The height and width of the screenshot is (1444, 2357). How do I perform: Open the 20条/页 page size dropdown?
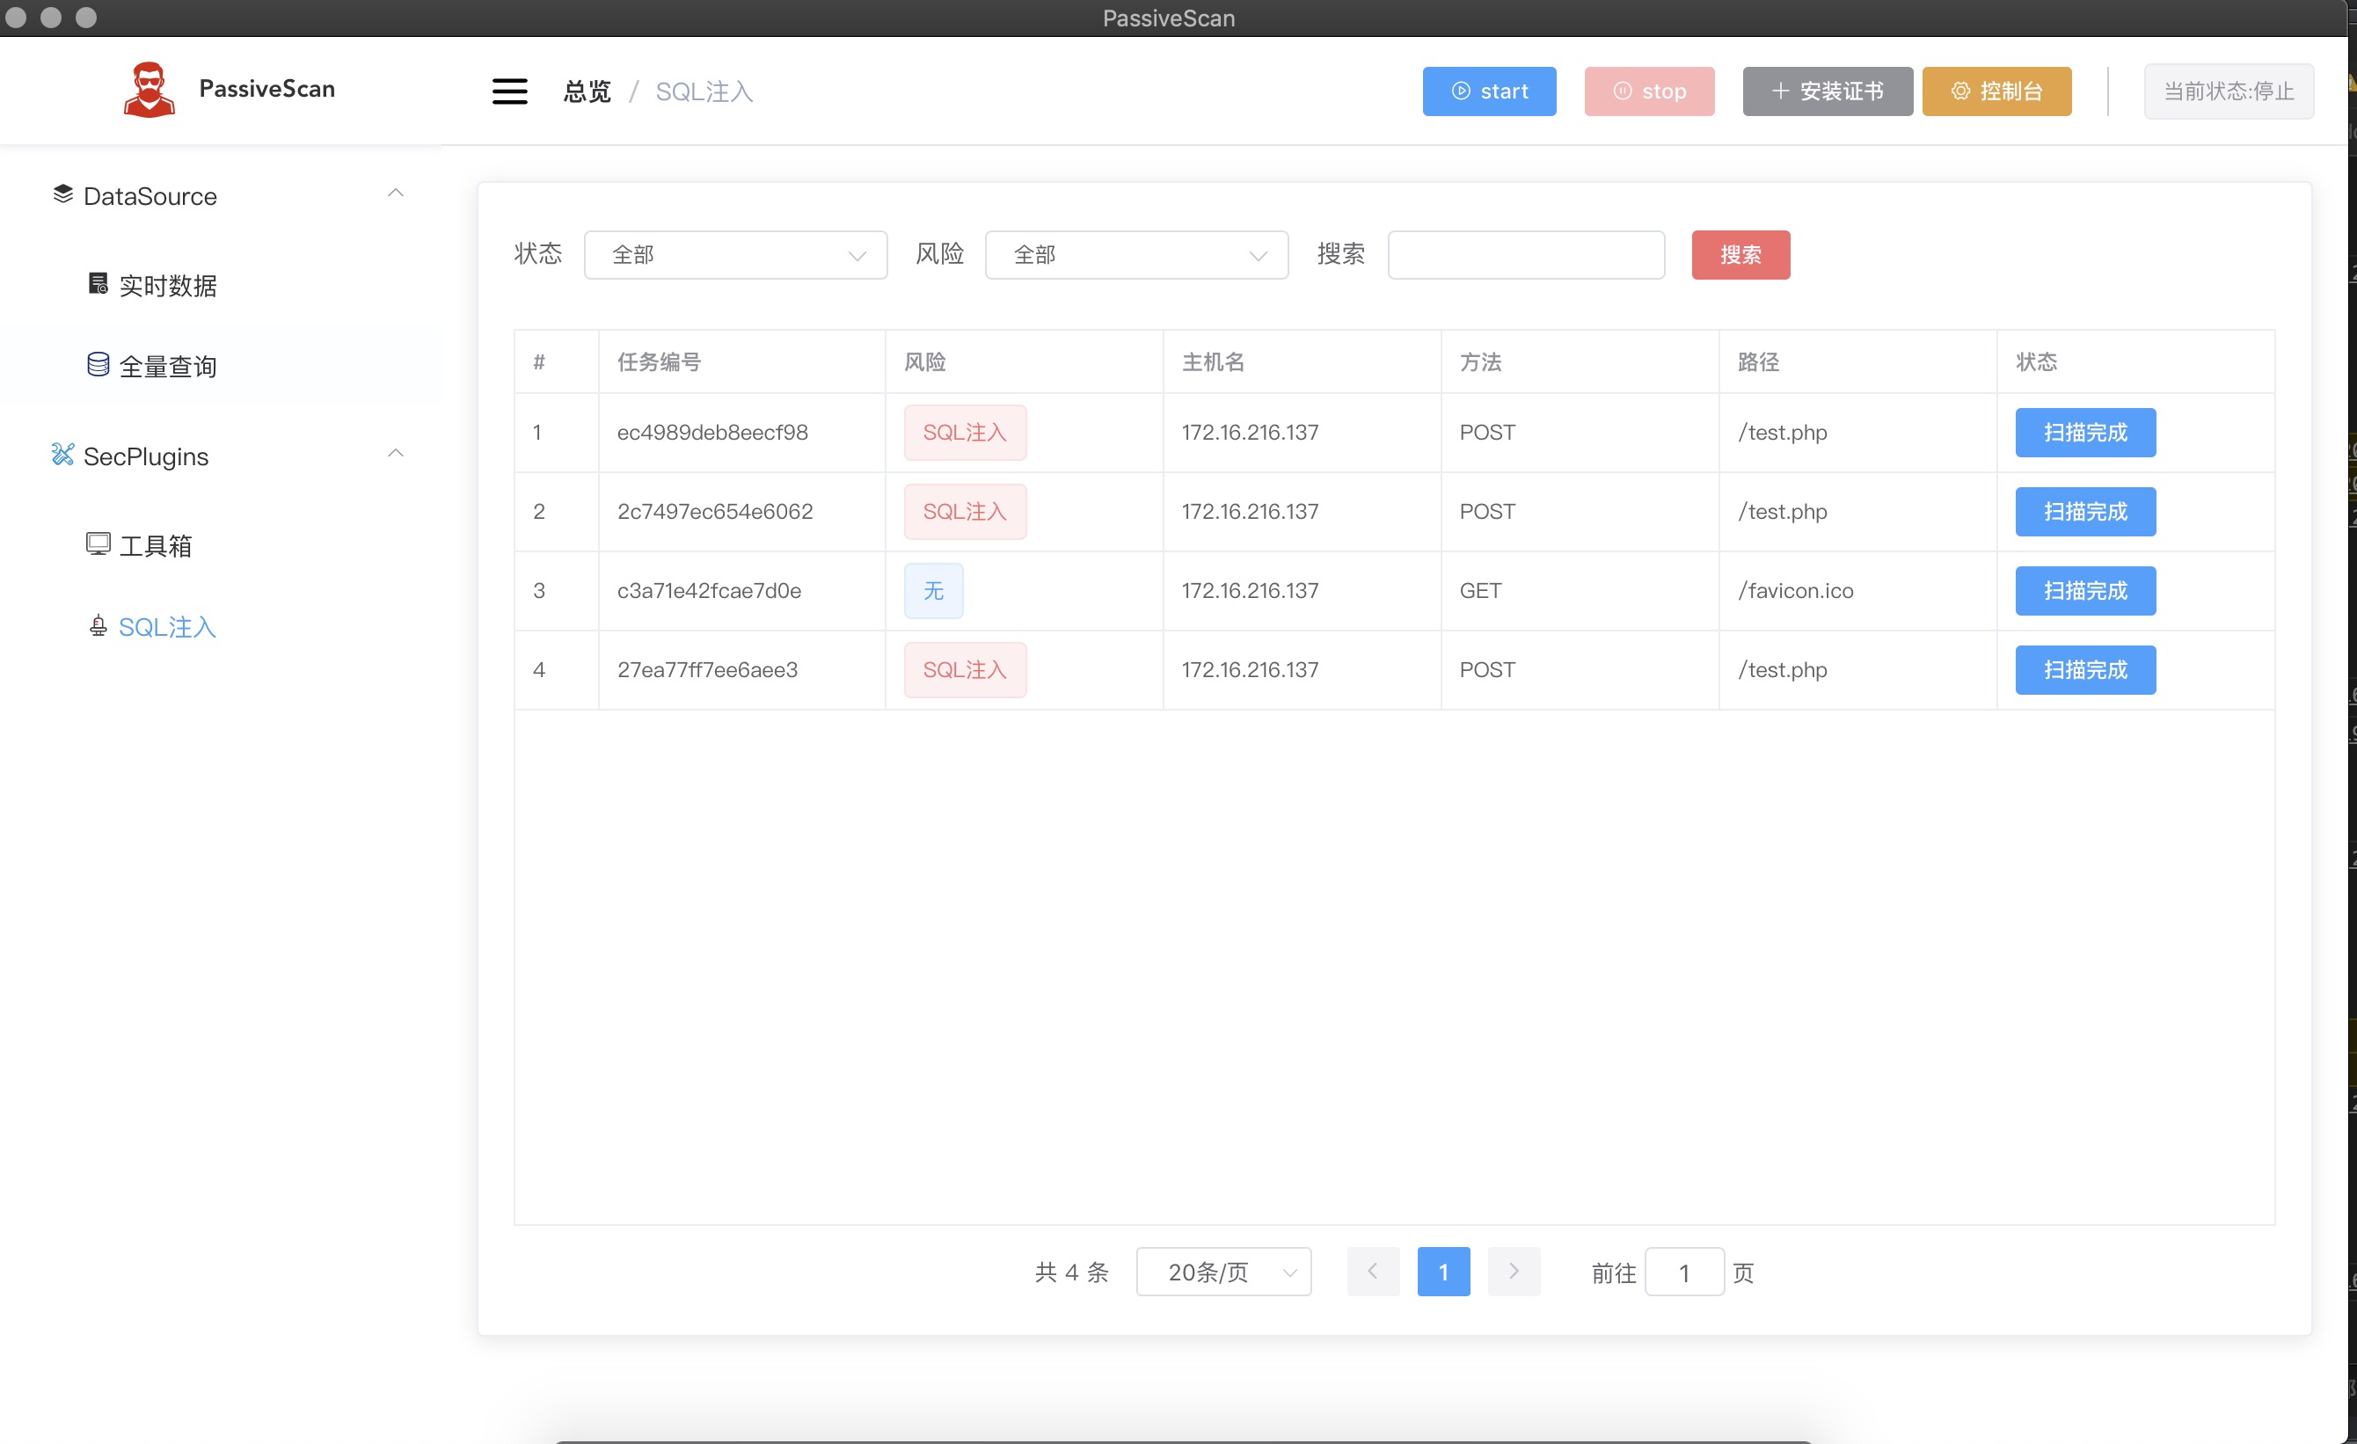(x=1222, y=1272)
